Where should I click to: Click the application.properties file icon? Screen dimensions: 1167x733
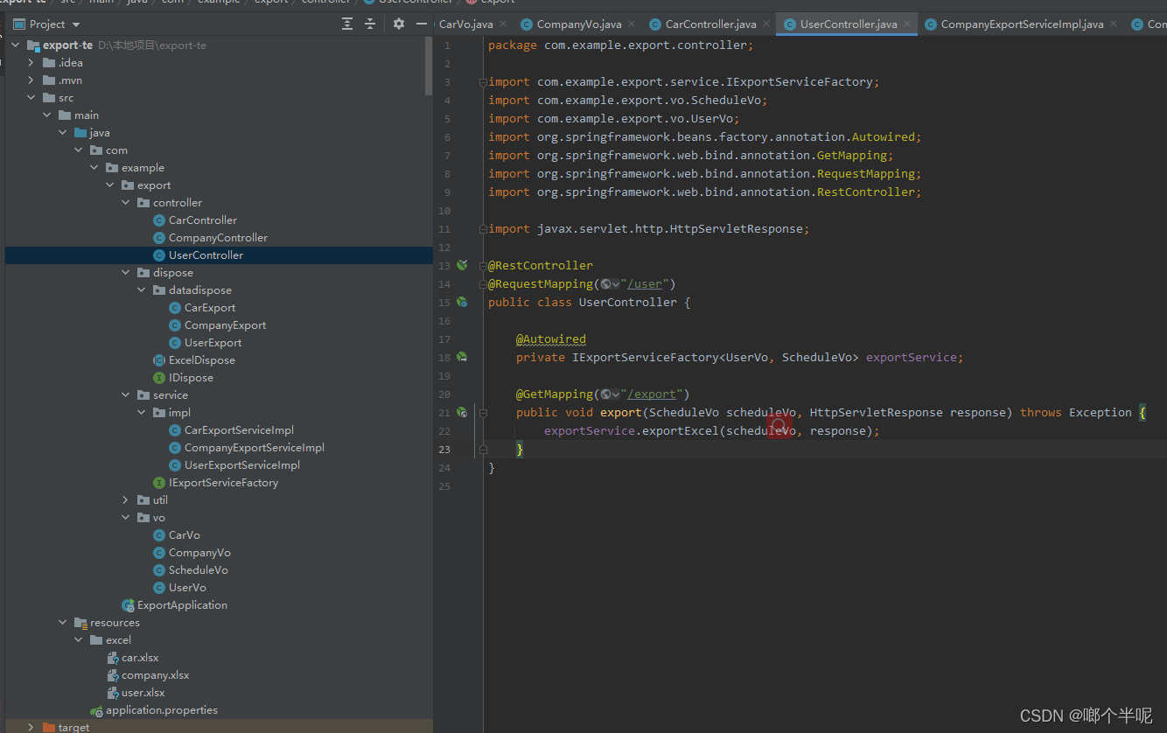(97, 711)
